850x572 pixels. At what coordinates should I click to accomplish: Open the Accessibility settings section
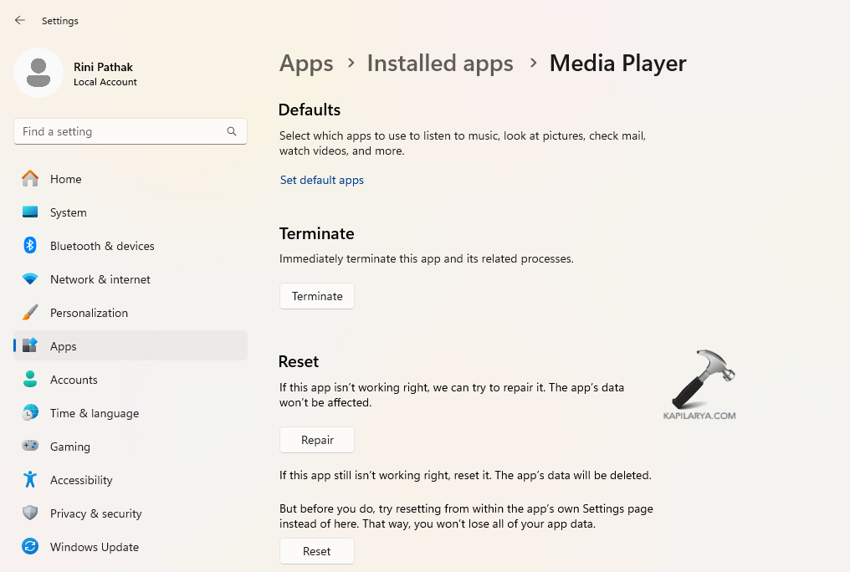coord(81,480)
